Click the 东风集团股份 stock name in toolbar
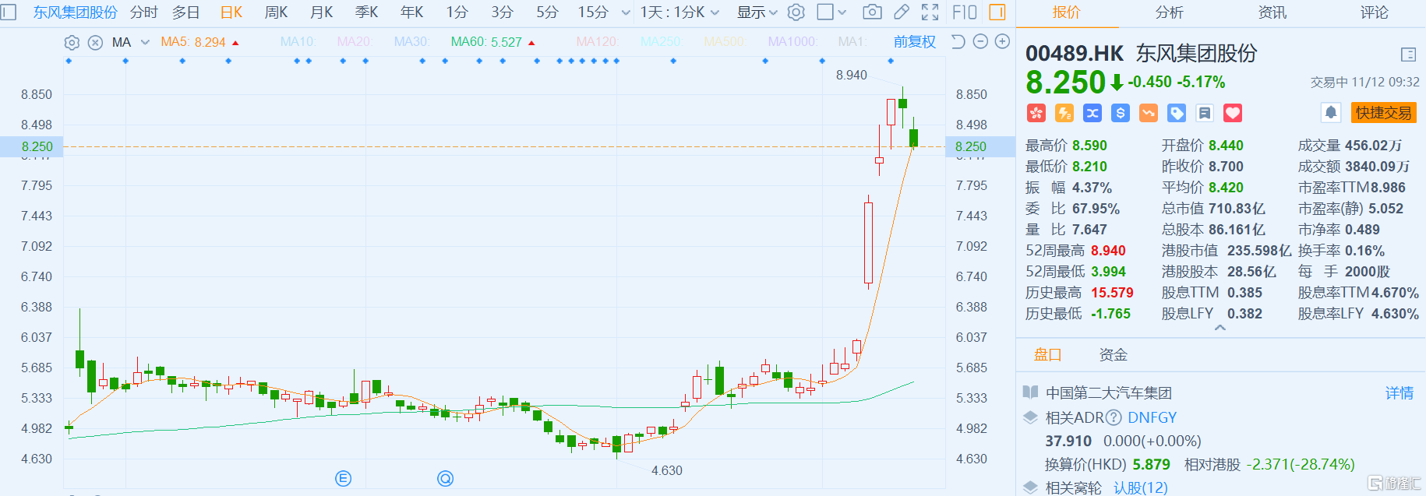 [75, 12]
